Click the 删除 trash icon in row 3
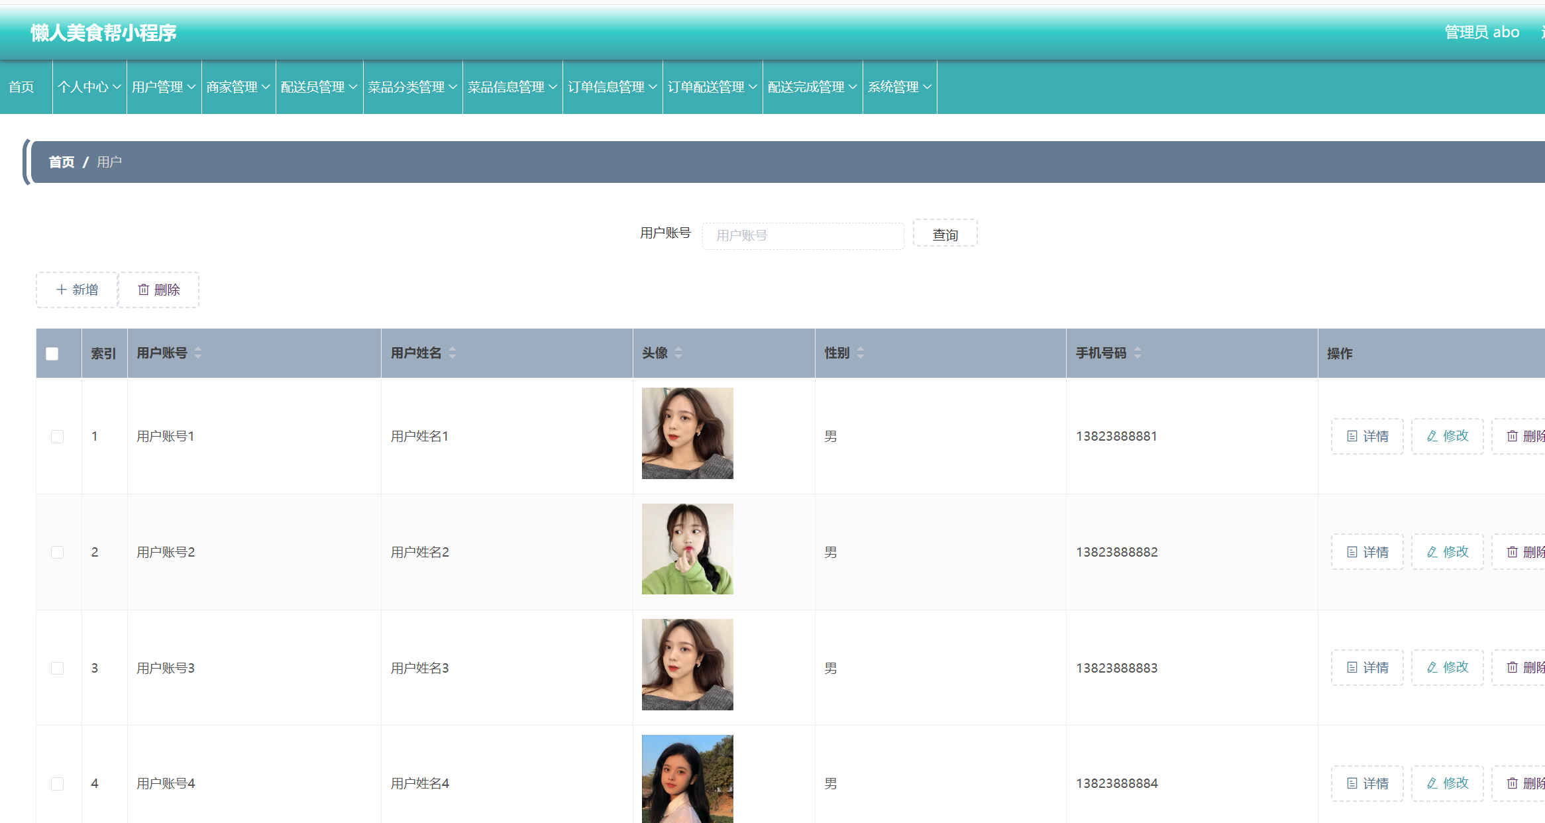Viewport: 1545px width, 823px height. 1513,667
